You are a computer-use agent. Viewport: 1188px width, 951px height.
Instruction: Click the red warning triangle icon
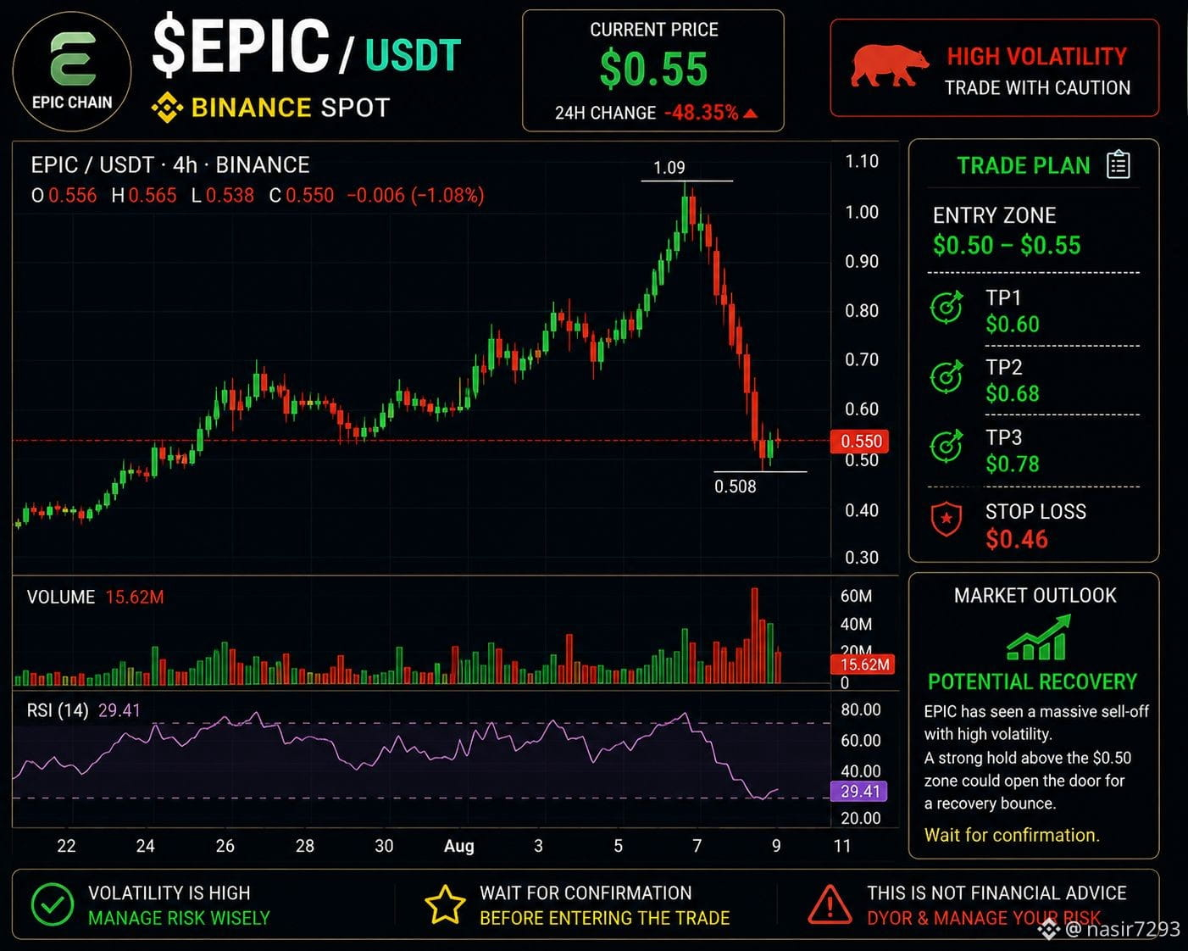(x=830, y=904)
